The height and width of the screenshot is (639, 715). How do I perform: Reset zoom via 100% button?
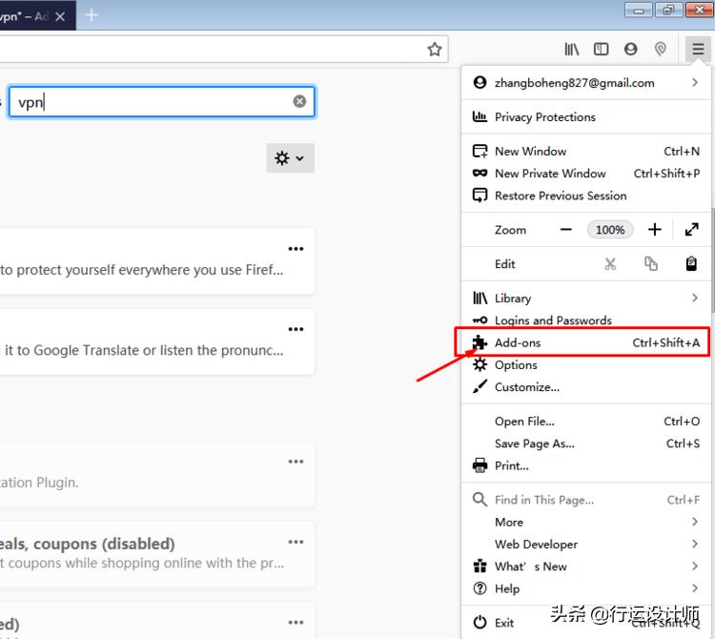(x=610, y=230)
